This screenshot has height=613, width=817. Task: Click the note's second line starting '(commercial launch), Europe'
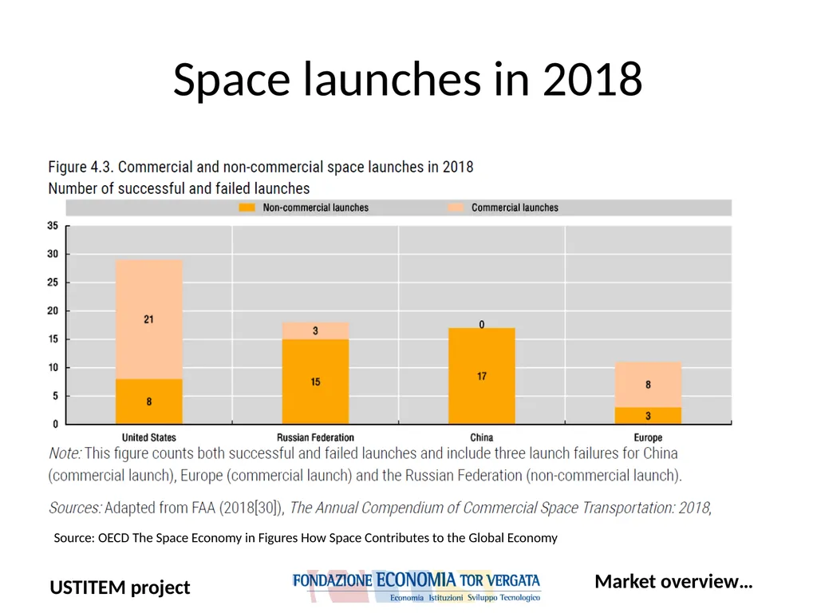tap(365, 476)
